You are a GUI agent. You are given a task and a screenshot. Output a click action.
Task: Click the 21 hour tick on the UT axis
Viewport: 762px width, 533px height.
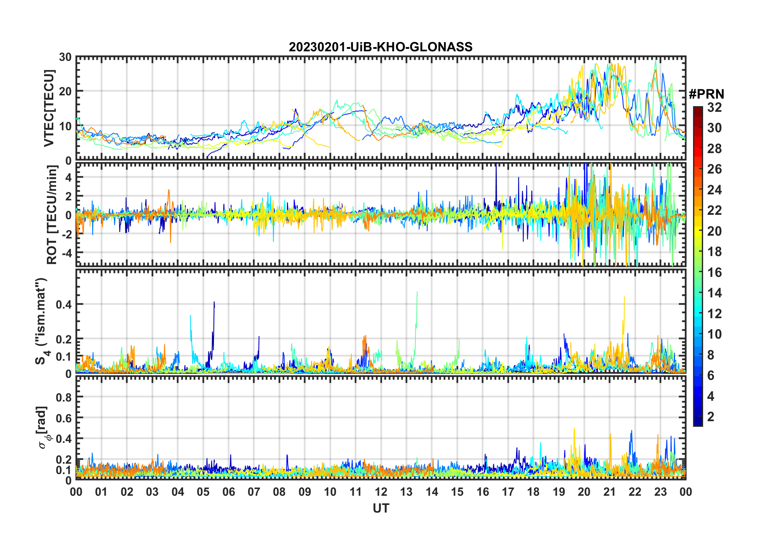click(x=609, y=492)
